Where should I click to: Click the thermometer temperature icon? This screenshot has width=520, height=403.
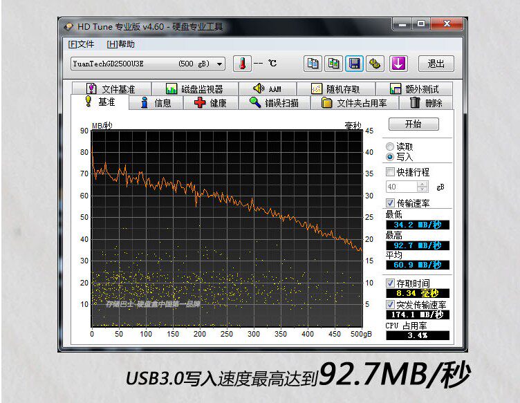(242, 64)
